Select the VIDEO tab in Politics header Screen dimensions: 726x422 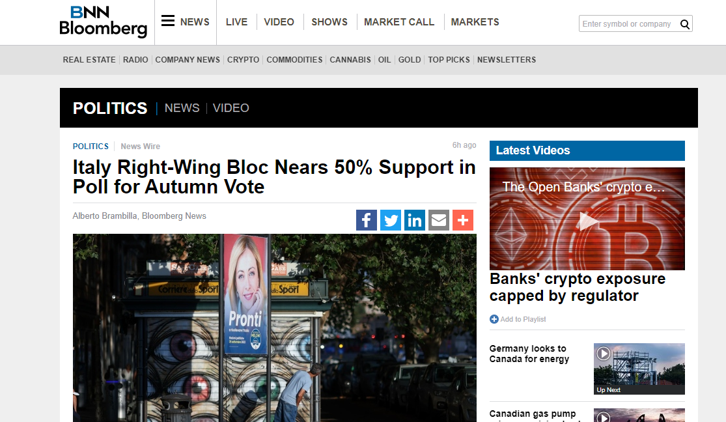230,108
